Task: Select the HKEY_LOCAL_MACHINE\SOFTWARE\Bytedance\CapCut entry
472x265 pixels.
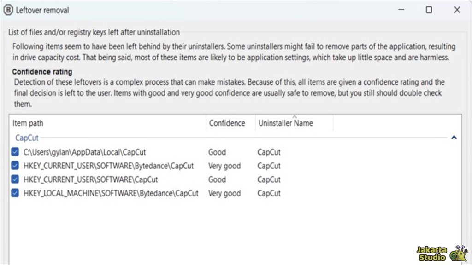Action: click(x=111, y=193)
